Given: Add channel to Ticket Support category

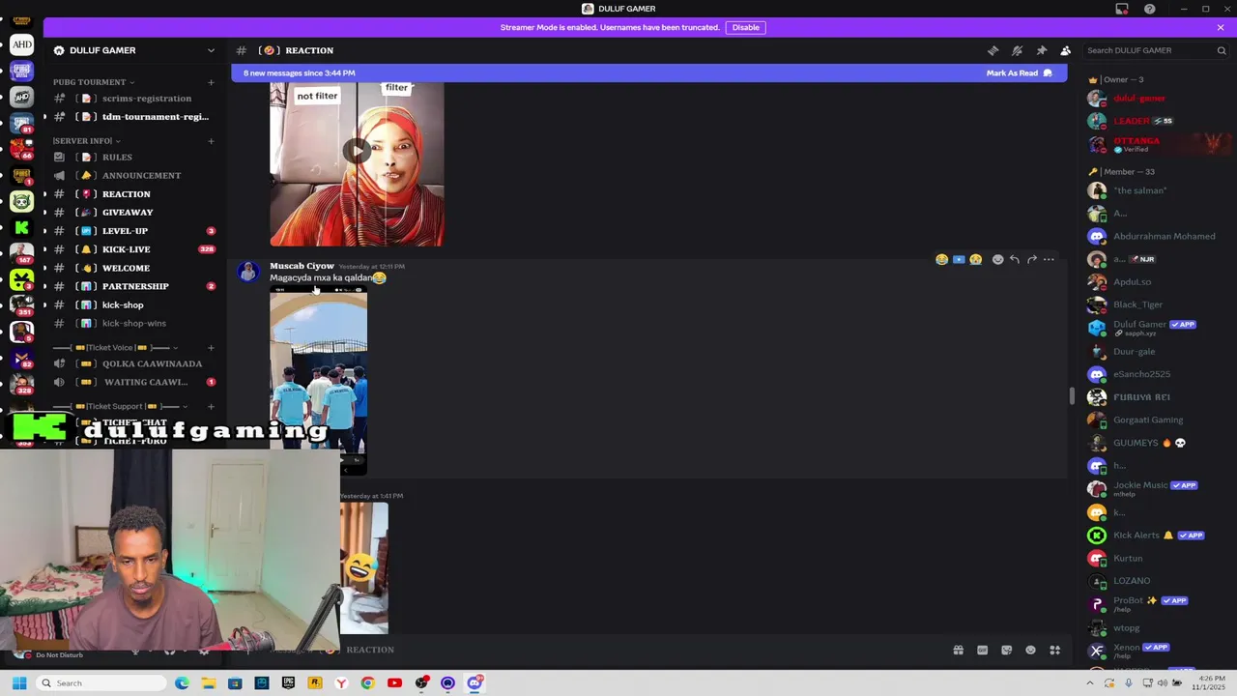Looking at the screenshot, I should coord(211,406).
